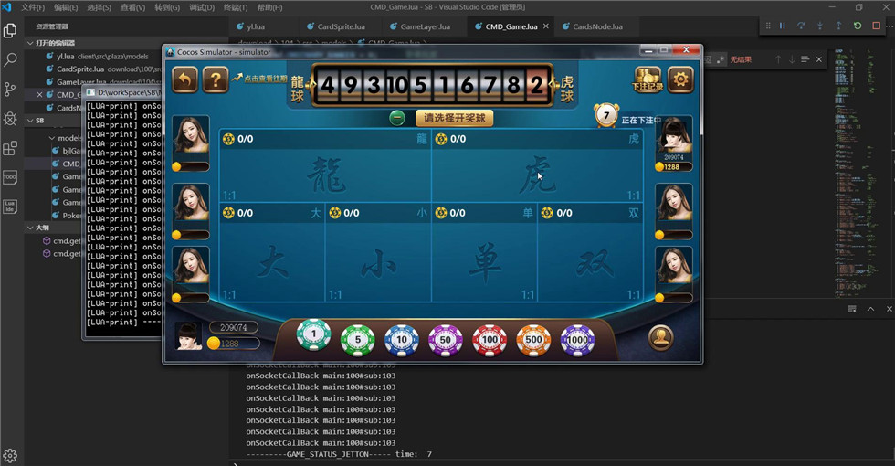Screen dimensions: 895x466
Task: Click the game's back arrow button
Action: [184, 80]
